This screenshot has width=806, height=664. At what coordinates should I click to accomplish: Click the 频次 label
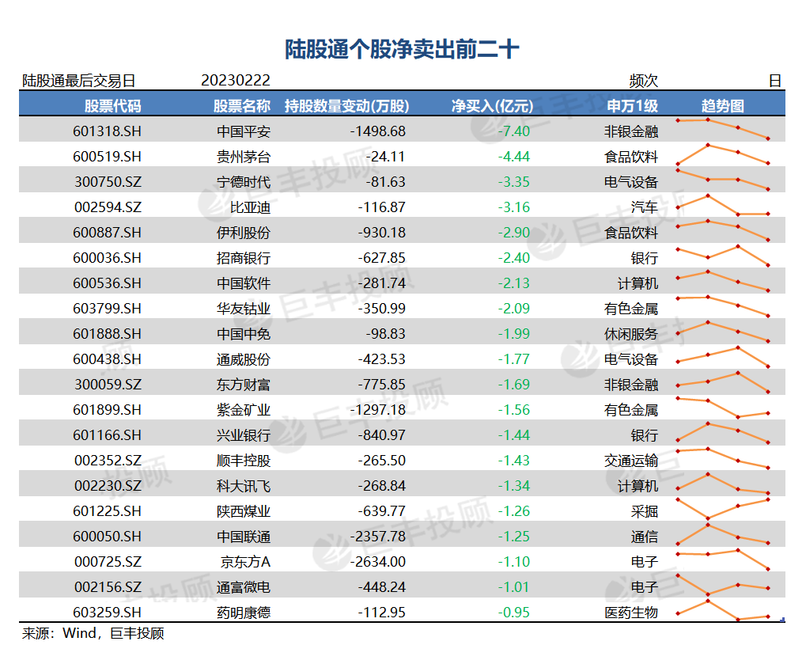(x=644, y=81)
